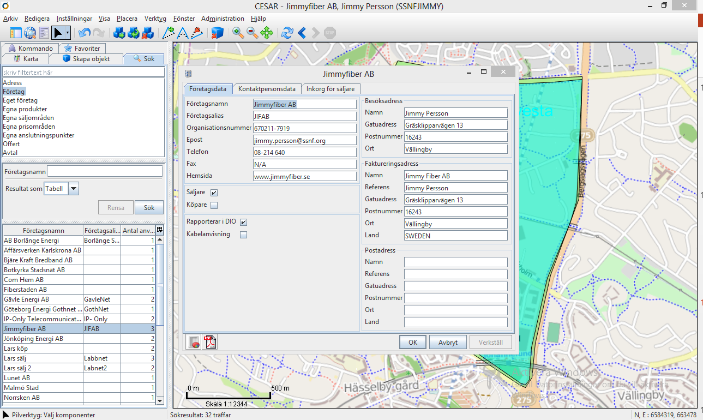Click the Hemsida field www.jimmyfiber.se
The image size is (703, 420).
coord(304,176)
